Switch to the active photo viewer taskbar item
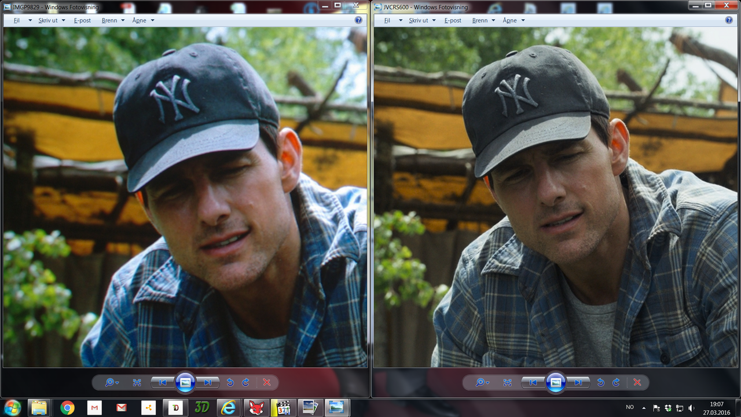The height and width of the screenshot is (417, 741). (337, 408)
